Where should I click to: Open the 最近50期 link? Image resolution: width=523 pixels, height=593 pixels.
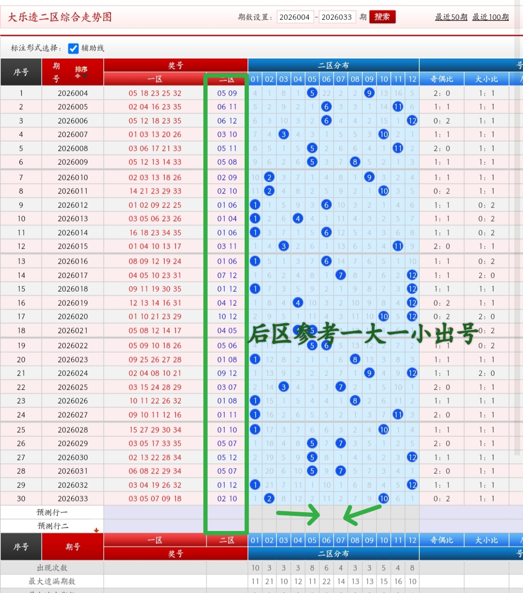[x=451, y=17]
